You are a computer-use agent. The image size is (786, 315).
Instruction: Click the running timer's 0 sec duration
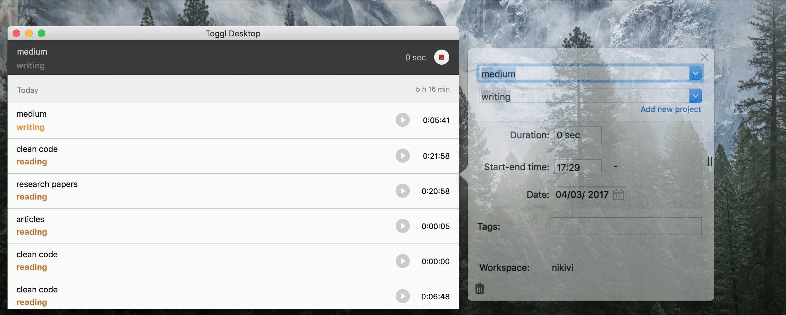click(415, 57)
